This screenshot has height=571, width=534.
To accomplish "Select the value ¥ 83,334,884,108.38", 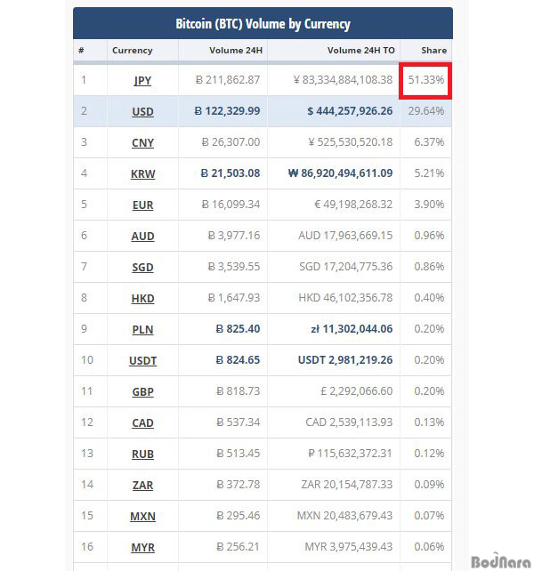I will (343, 80).
